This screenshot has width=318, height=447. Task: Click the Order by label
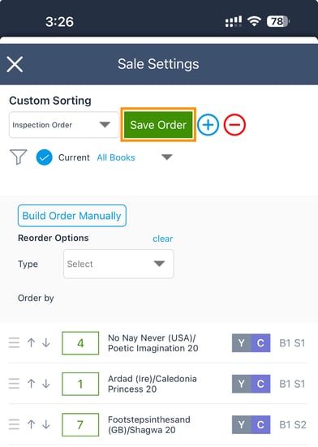36,299
